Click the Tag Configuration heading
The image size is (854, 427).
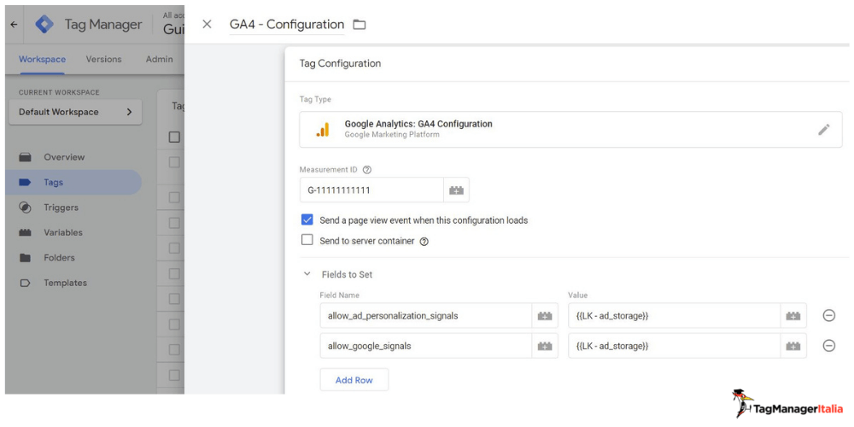coord(341,64)
